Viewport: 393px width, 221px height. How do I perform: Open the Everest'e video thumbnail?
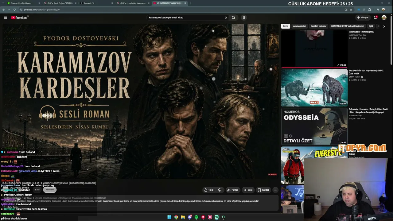click(x=314, y=165)
